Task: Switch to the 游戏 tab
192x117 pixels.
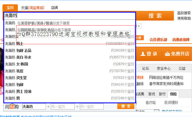Action: [151, 94]
